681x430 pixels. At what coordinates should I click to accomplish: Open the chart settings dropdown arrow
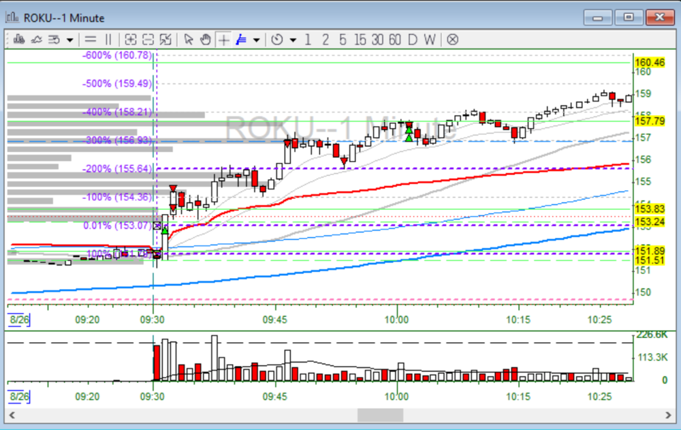tap(69, 40)
